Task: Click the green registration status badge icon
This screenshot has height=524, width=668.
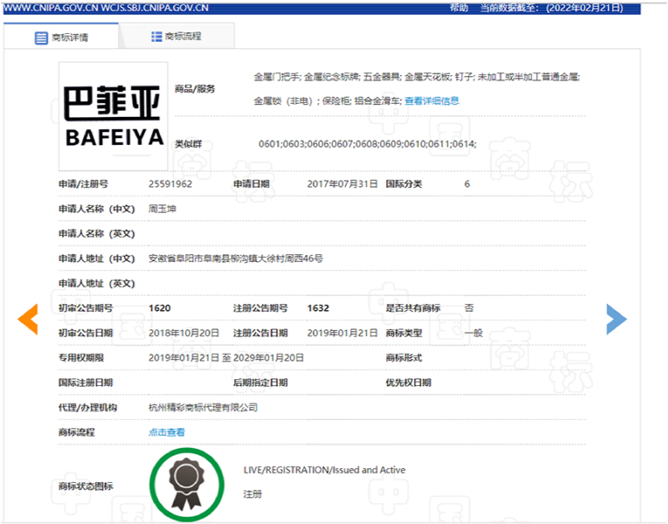Action: tap(184, 484)
